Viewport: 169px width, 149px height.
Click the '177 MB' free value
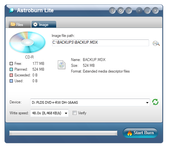tap(38, 64)
